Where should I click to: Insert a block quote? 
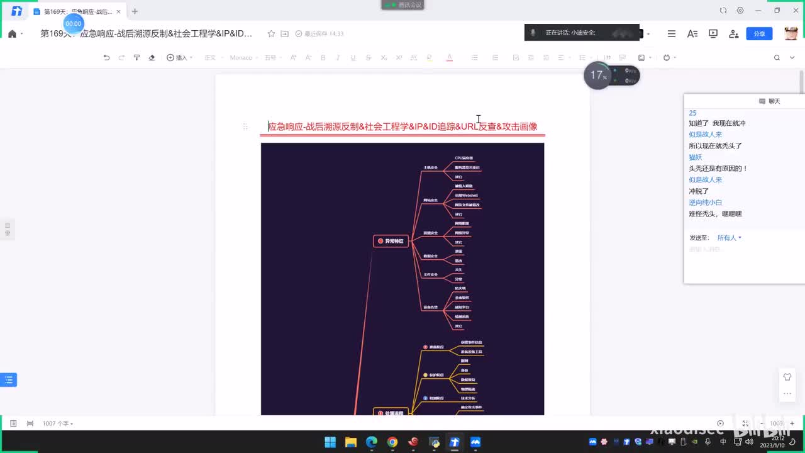pyautogui.click(x=608, y=58)
